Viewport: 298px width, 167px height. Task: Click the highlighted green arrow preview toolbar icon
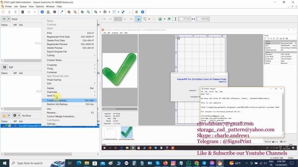click(x=138, y=19)
